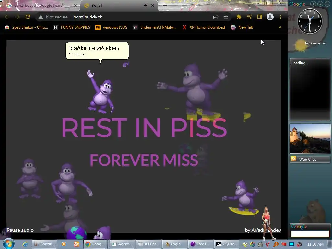This screenshot has height=249, width=332.
Task: Switch to the Free P... taskbar window
Action: (201, 244)
